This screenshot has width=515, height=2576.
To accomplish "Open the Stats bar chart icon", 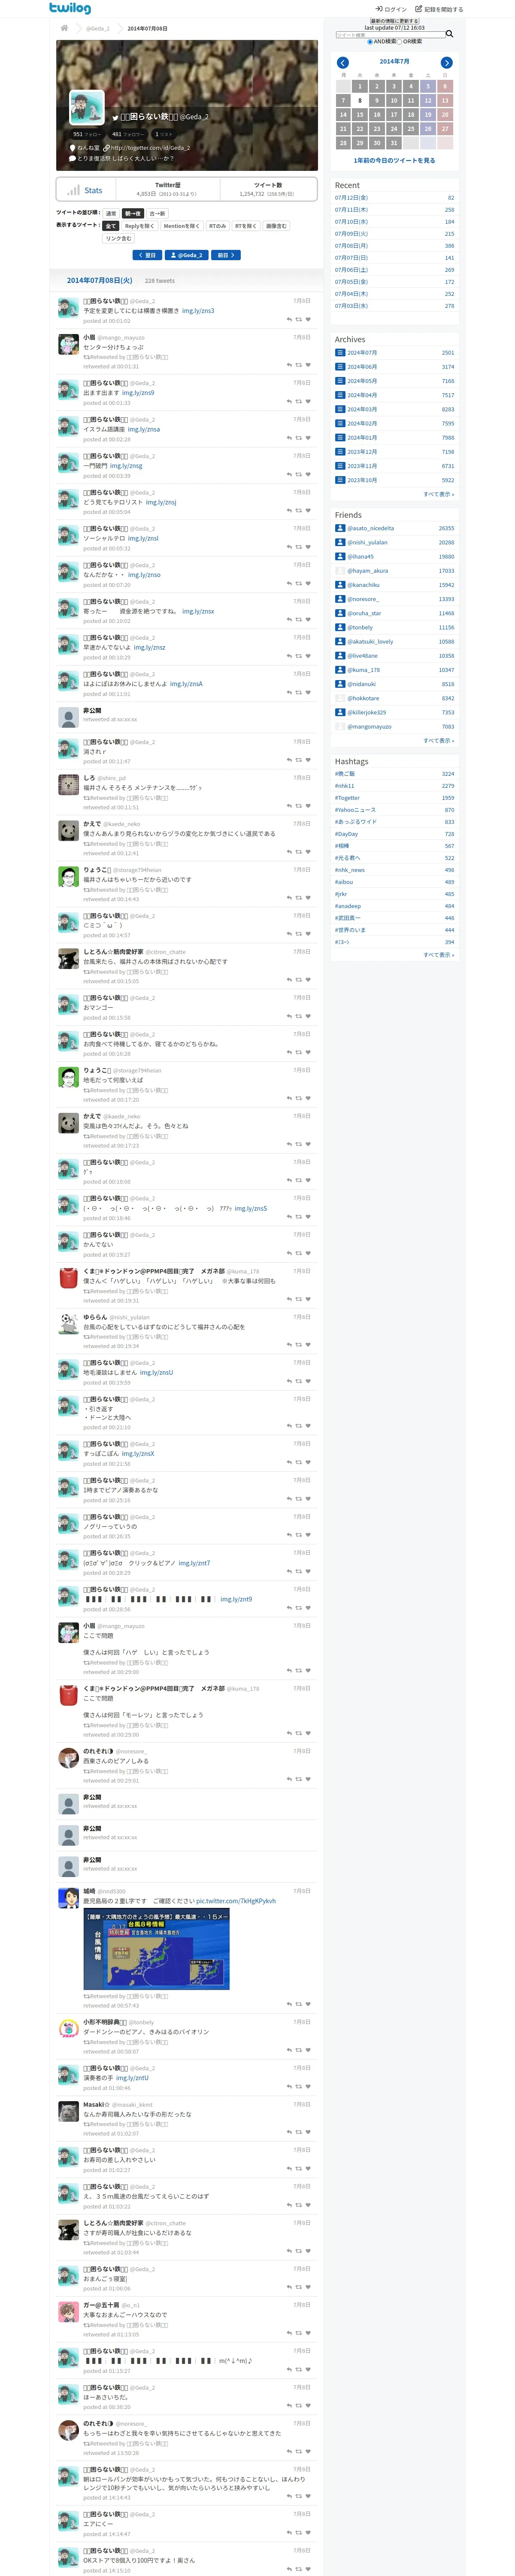I will tap(73, 190).
